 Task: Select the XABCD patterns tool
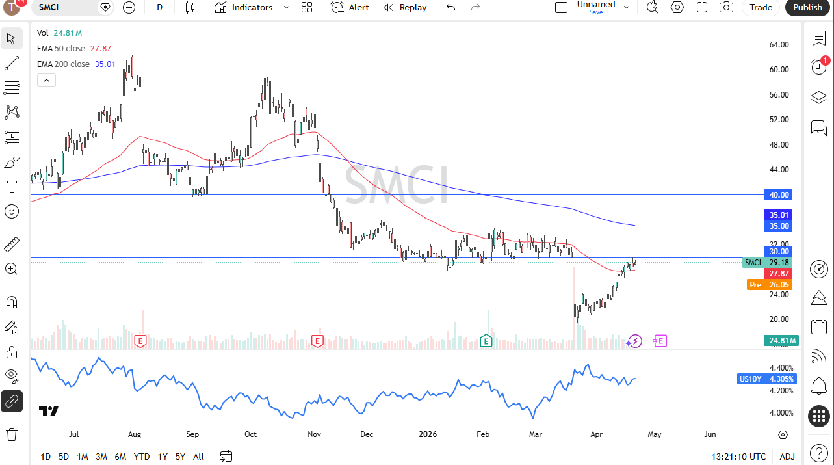click(x=12, y=113)
